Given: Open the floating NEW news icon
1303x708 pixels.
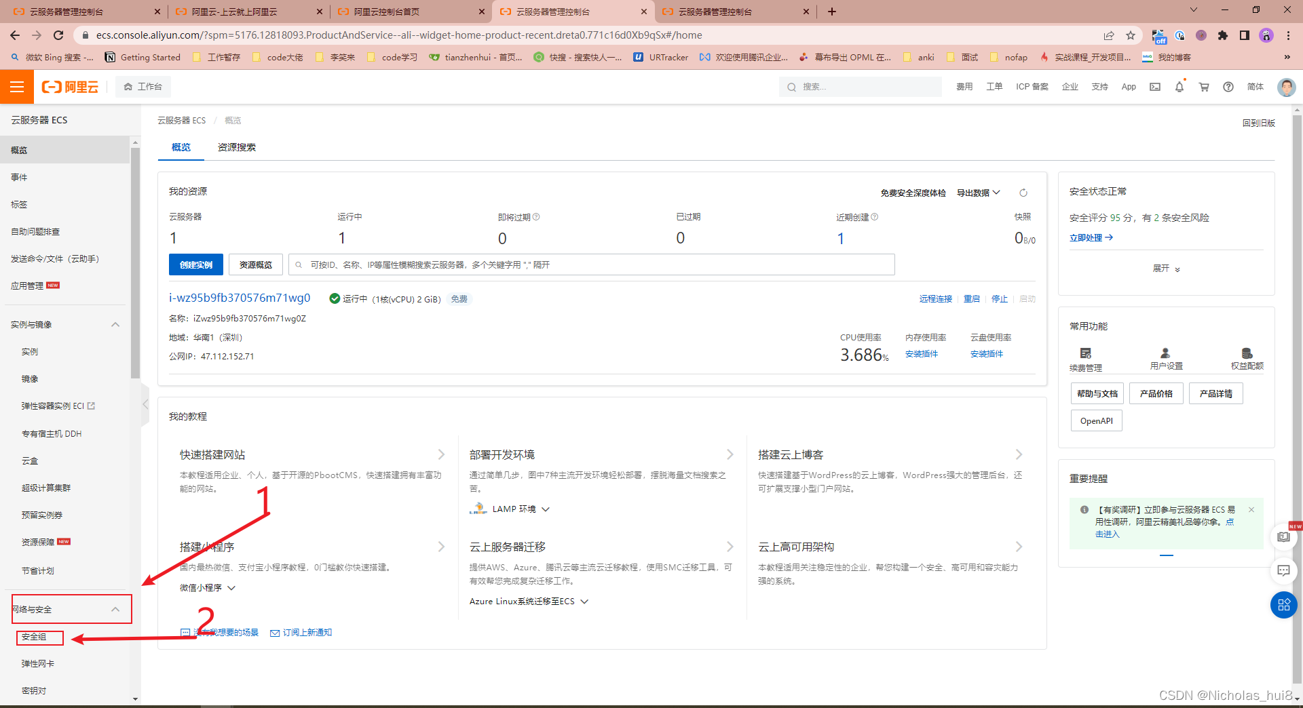Looking at the screenshot, I should 1283,536.
